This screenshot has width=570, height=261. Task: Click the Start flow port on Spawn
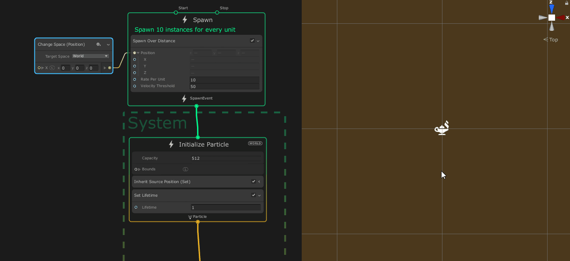pos(176,13)
